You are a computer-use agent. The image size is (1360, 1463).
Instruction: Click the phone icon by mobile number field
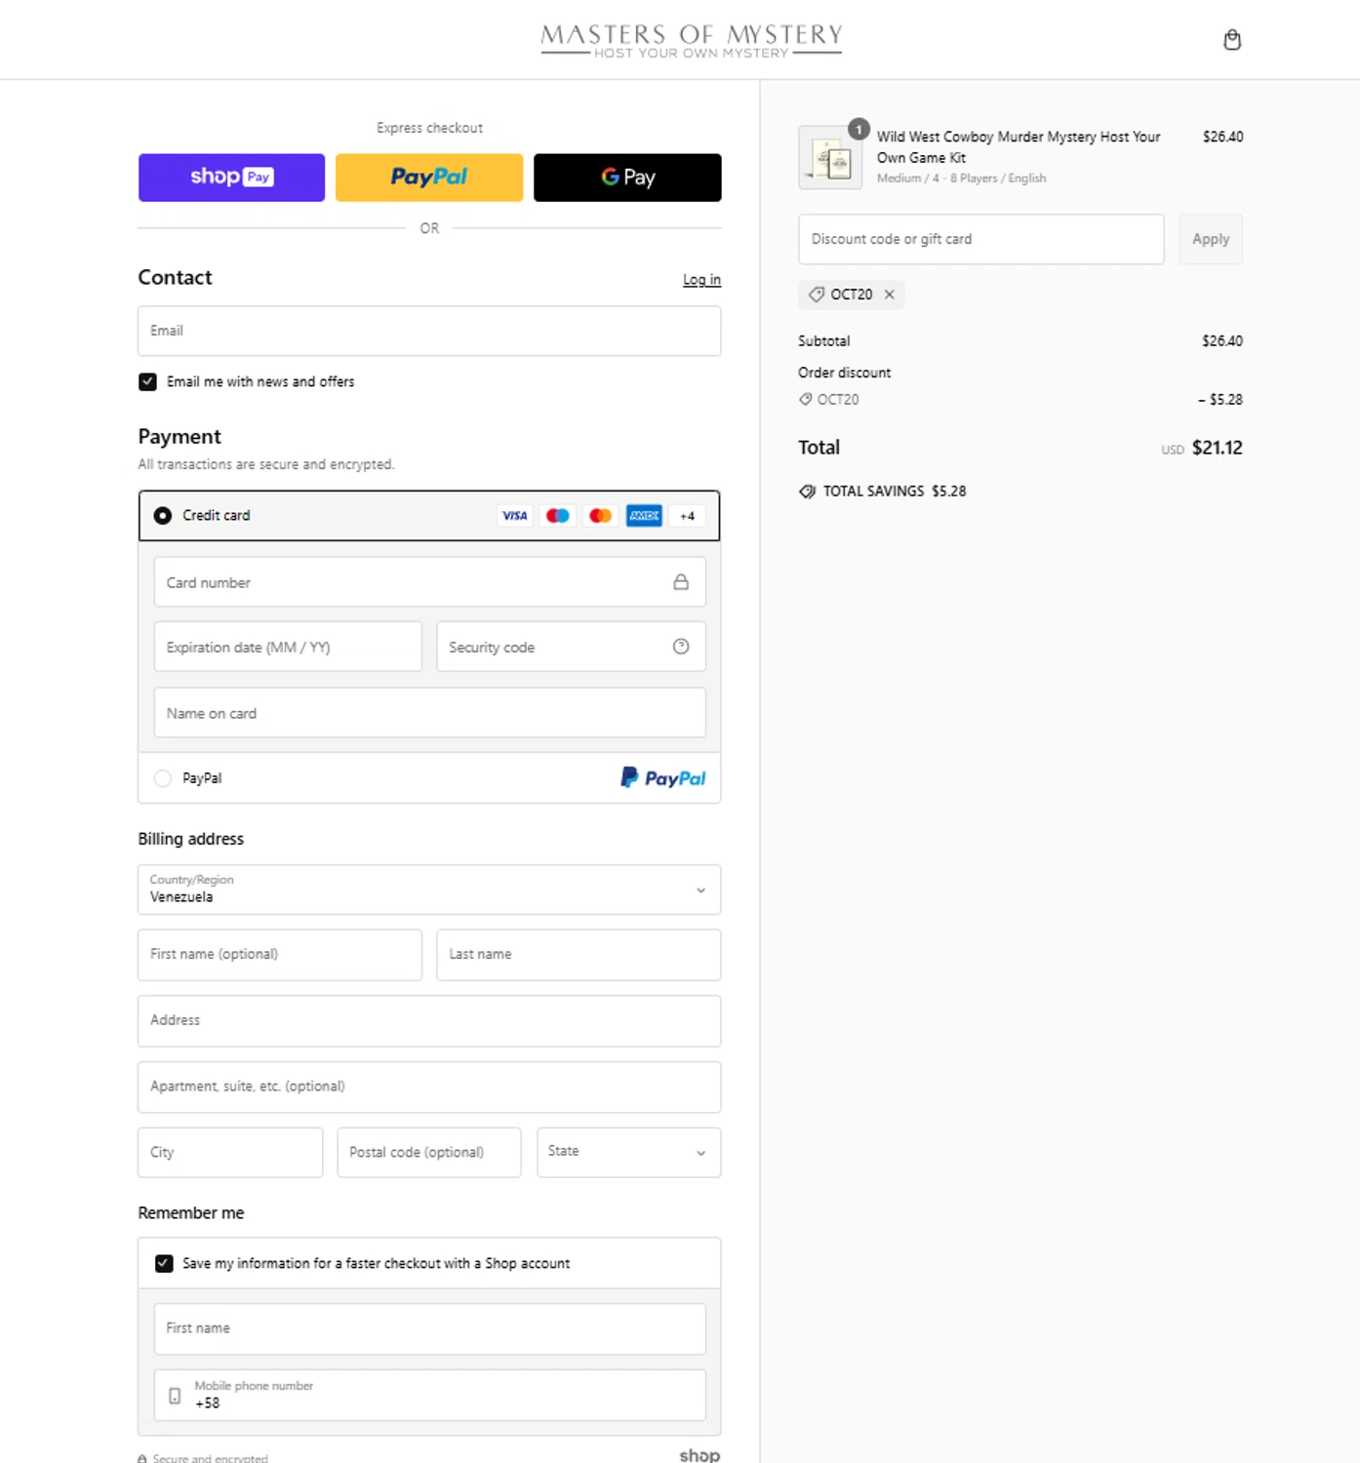coord(175,1396)
